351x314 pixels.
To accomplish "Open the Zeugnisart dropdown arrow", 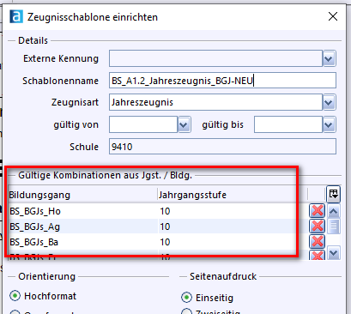I will click(329, 102).
